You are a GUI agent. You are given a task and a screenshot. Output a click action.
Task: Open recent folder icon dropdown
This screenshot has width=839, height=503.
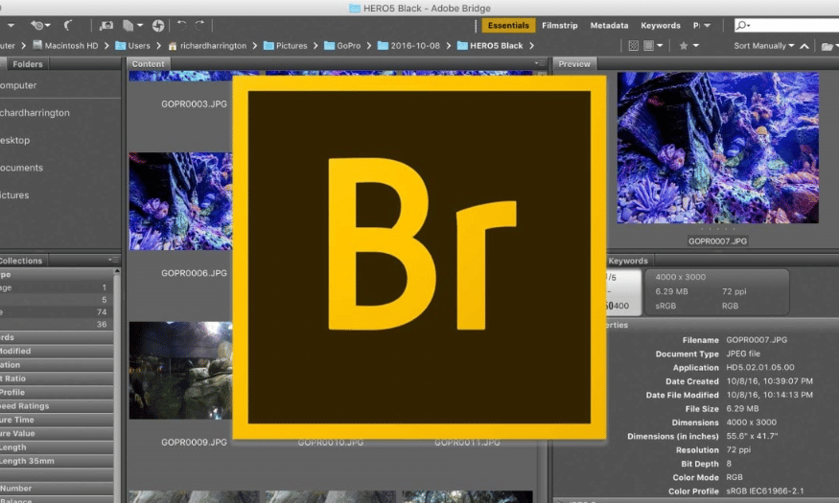tap(829, 46)
